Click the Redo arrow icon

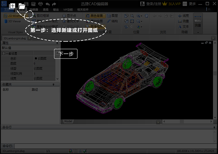[x=54, y=4]
